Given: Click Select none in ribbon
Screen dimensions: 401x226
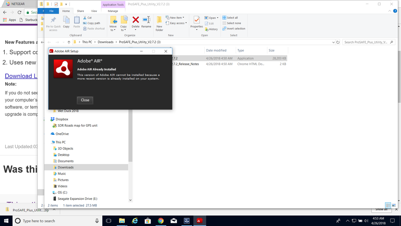Looking at the screenshot, I should pos(232,23).
